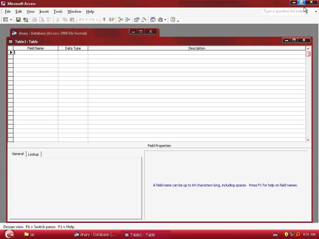
Task: Click the Spelling check icon
Action: pos(49,20)
